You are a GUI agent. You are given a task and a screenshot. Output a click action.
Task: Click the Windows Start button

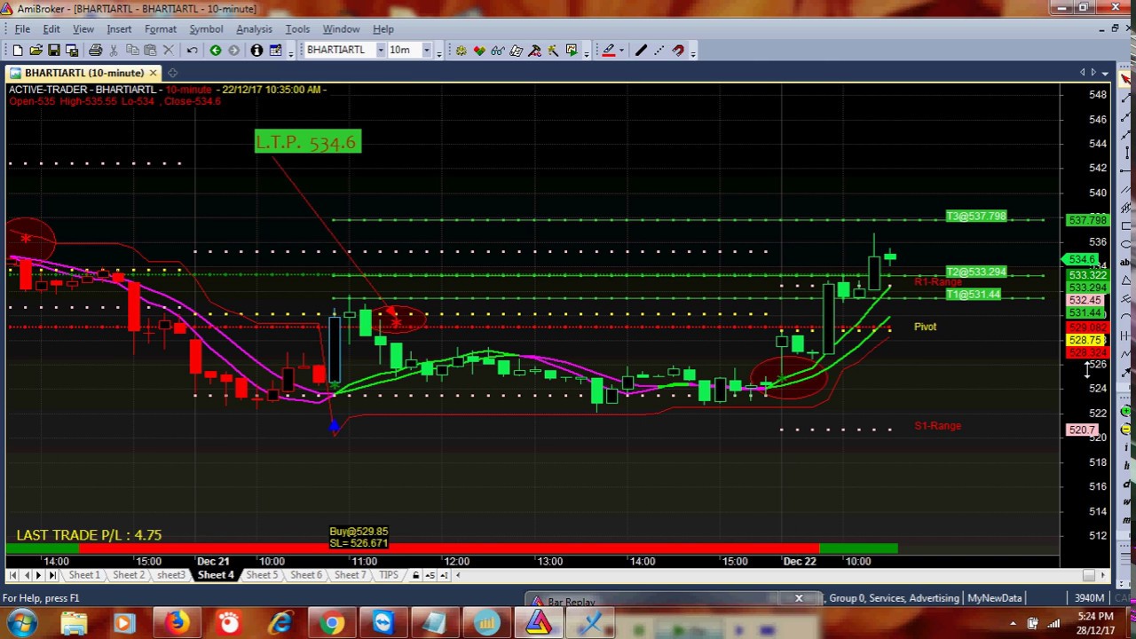pyautogui.click(x=21, y=623)
